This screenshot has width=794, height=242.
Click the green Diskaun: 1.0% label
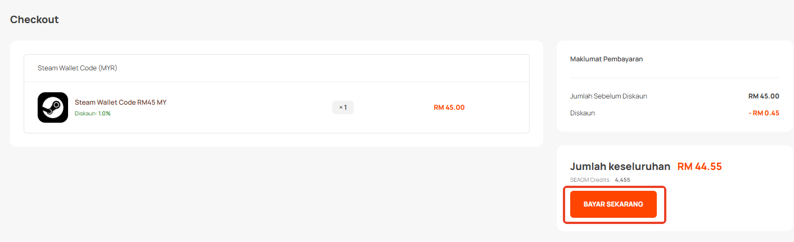[x=93, y=114]
